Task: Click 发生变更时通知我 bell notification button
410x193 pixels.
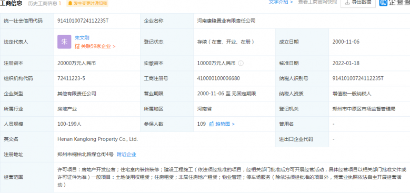Action: point(87,3)
